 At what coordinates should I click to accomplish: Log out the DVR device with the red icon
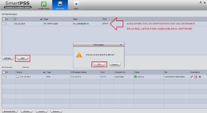[196, 77]
